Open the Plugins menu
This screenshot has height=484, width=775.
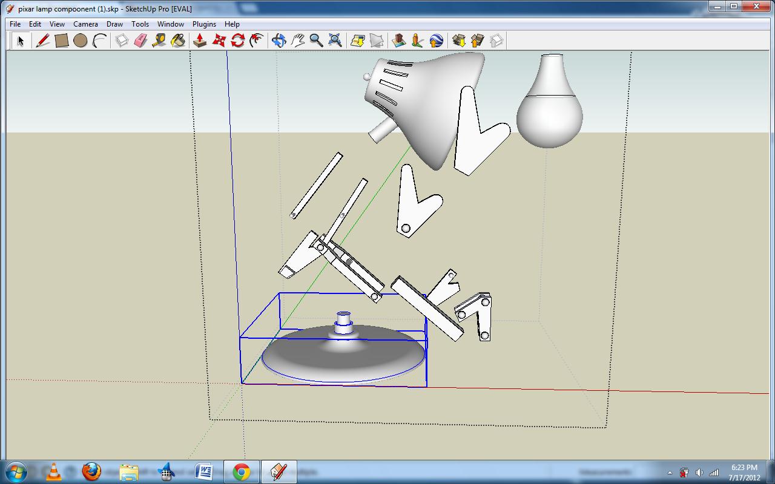coord(204,24)
